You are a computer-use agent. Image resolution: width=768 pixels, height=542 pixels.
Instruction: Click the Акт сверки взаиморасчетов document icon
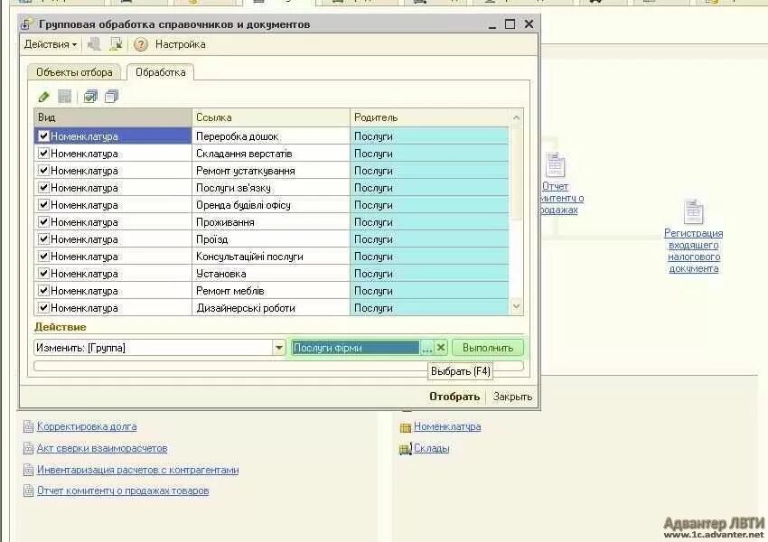(x=28, y=448)
